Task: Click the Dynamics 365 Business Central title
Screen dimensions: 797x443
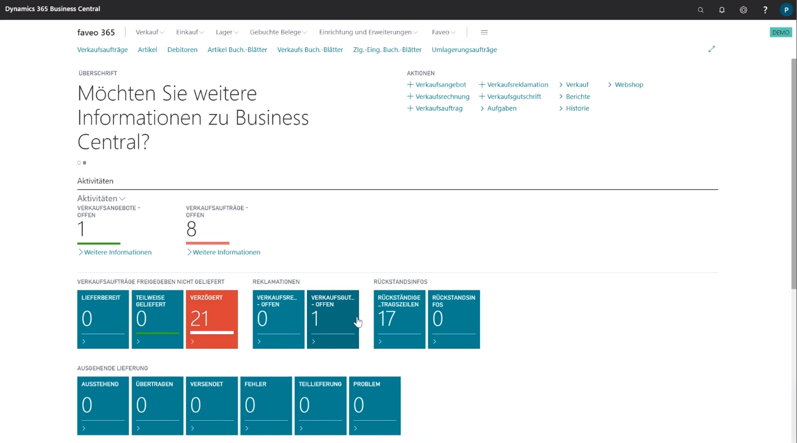Action: pyautogui.click(x=53, y=9)
